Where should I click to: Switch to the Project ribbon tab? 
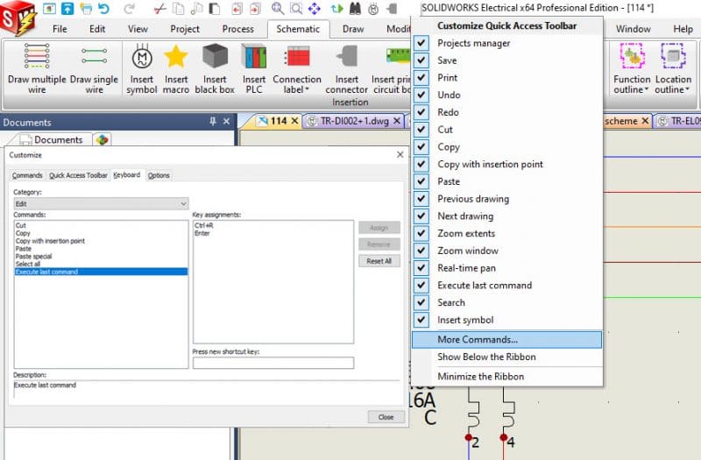click(x=185, y=29)
